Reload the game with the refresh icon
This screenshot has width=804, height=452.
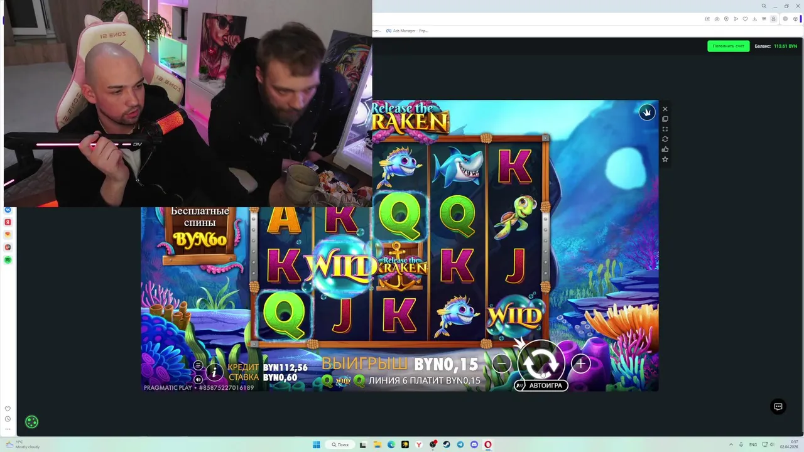coord(665,139)
